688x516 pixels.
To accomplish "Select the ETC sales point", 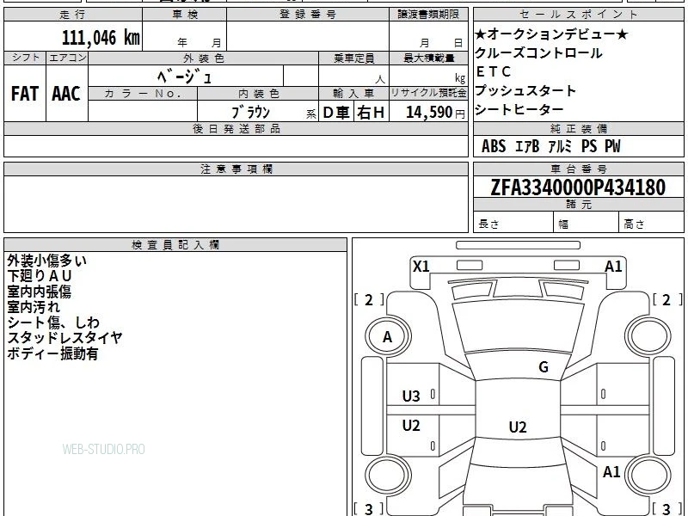I will tap(493, 71).
